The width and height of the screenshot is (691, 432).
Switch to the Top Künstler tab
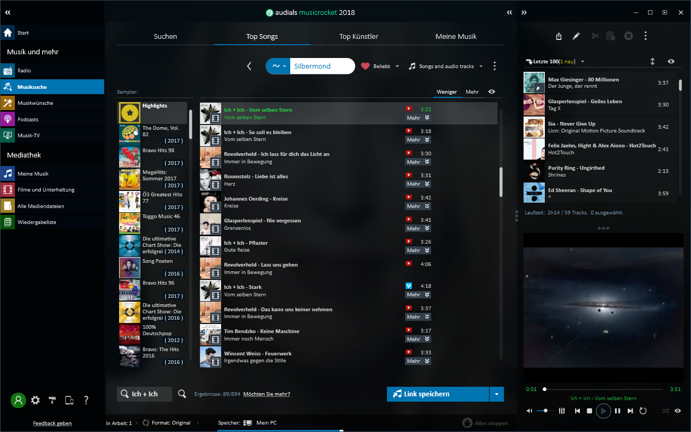pyautogui.click(x=359, y=36)
